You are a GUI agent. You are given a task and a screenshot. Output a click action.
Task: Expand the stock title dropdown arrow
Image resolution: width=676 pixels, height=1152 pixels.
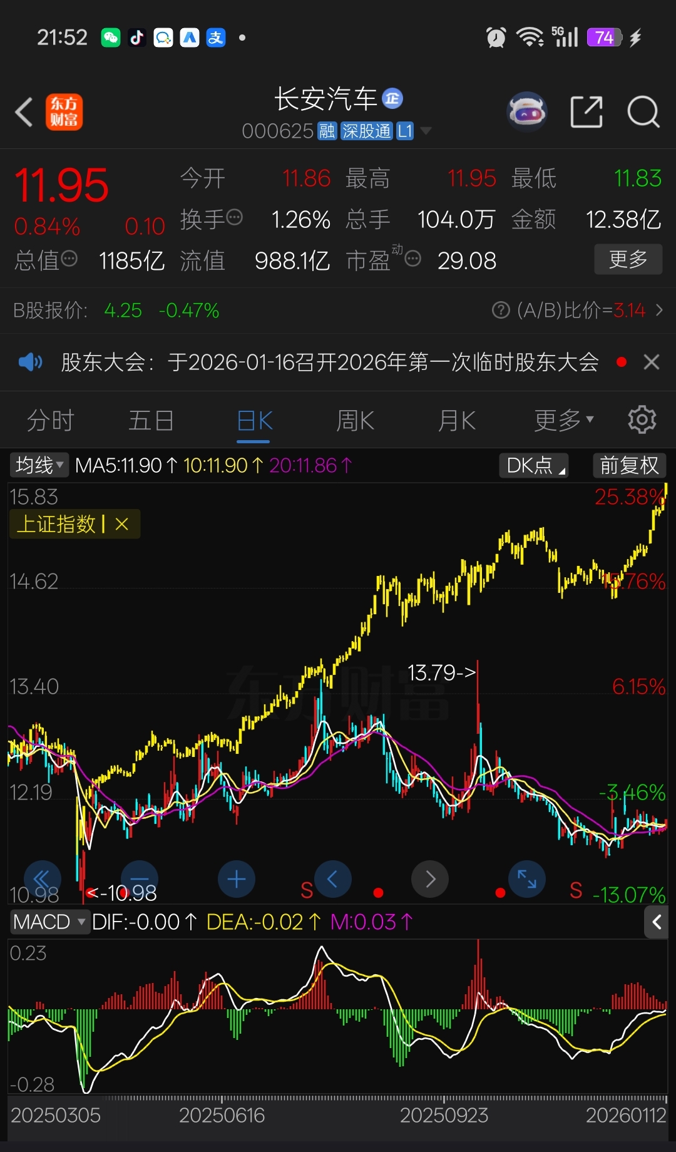click(426, 131)
